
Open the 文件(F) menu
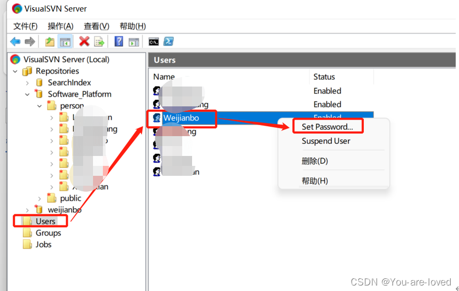point(25,26)
